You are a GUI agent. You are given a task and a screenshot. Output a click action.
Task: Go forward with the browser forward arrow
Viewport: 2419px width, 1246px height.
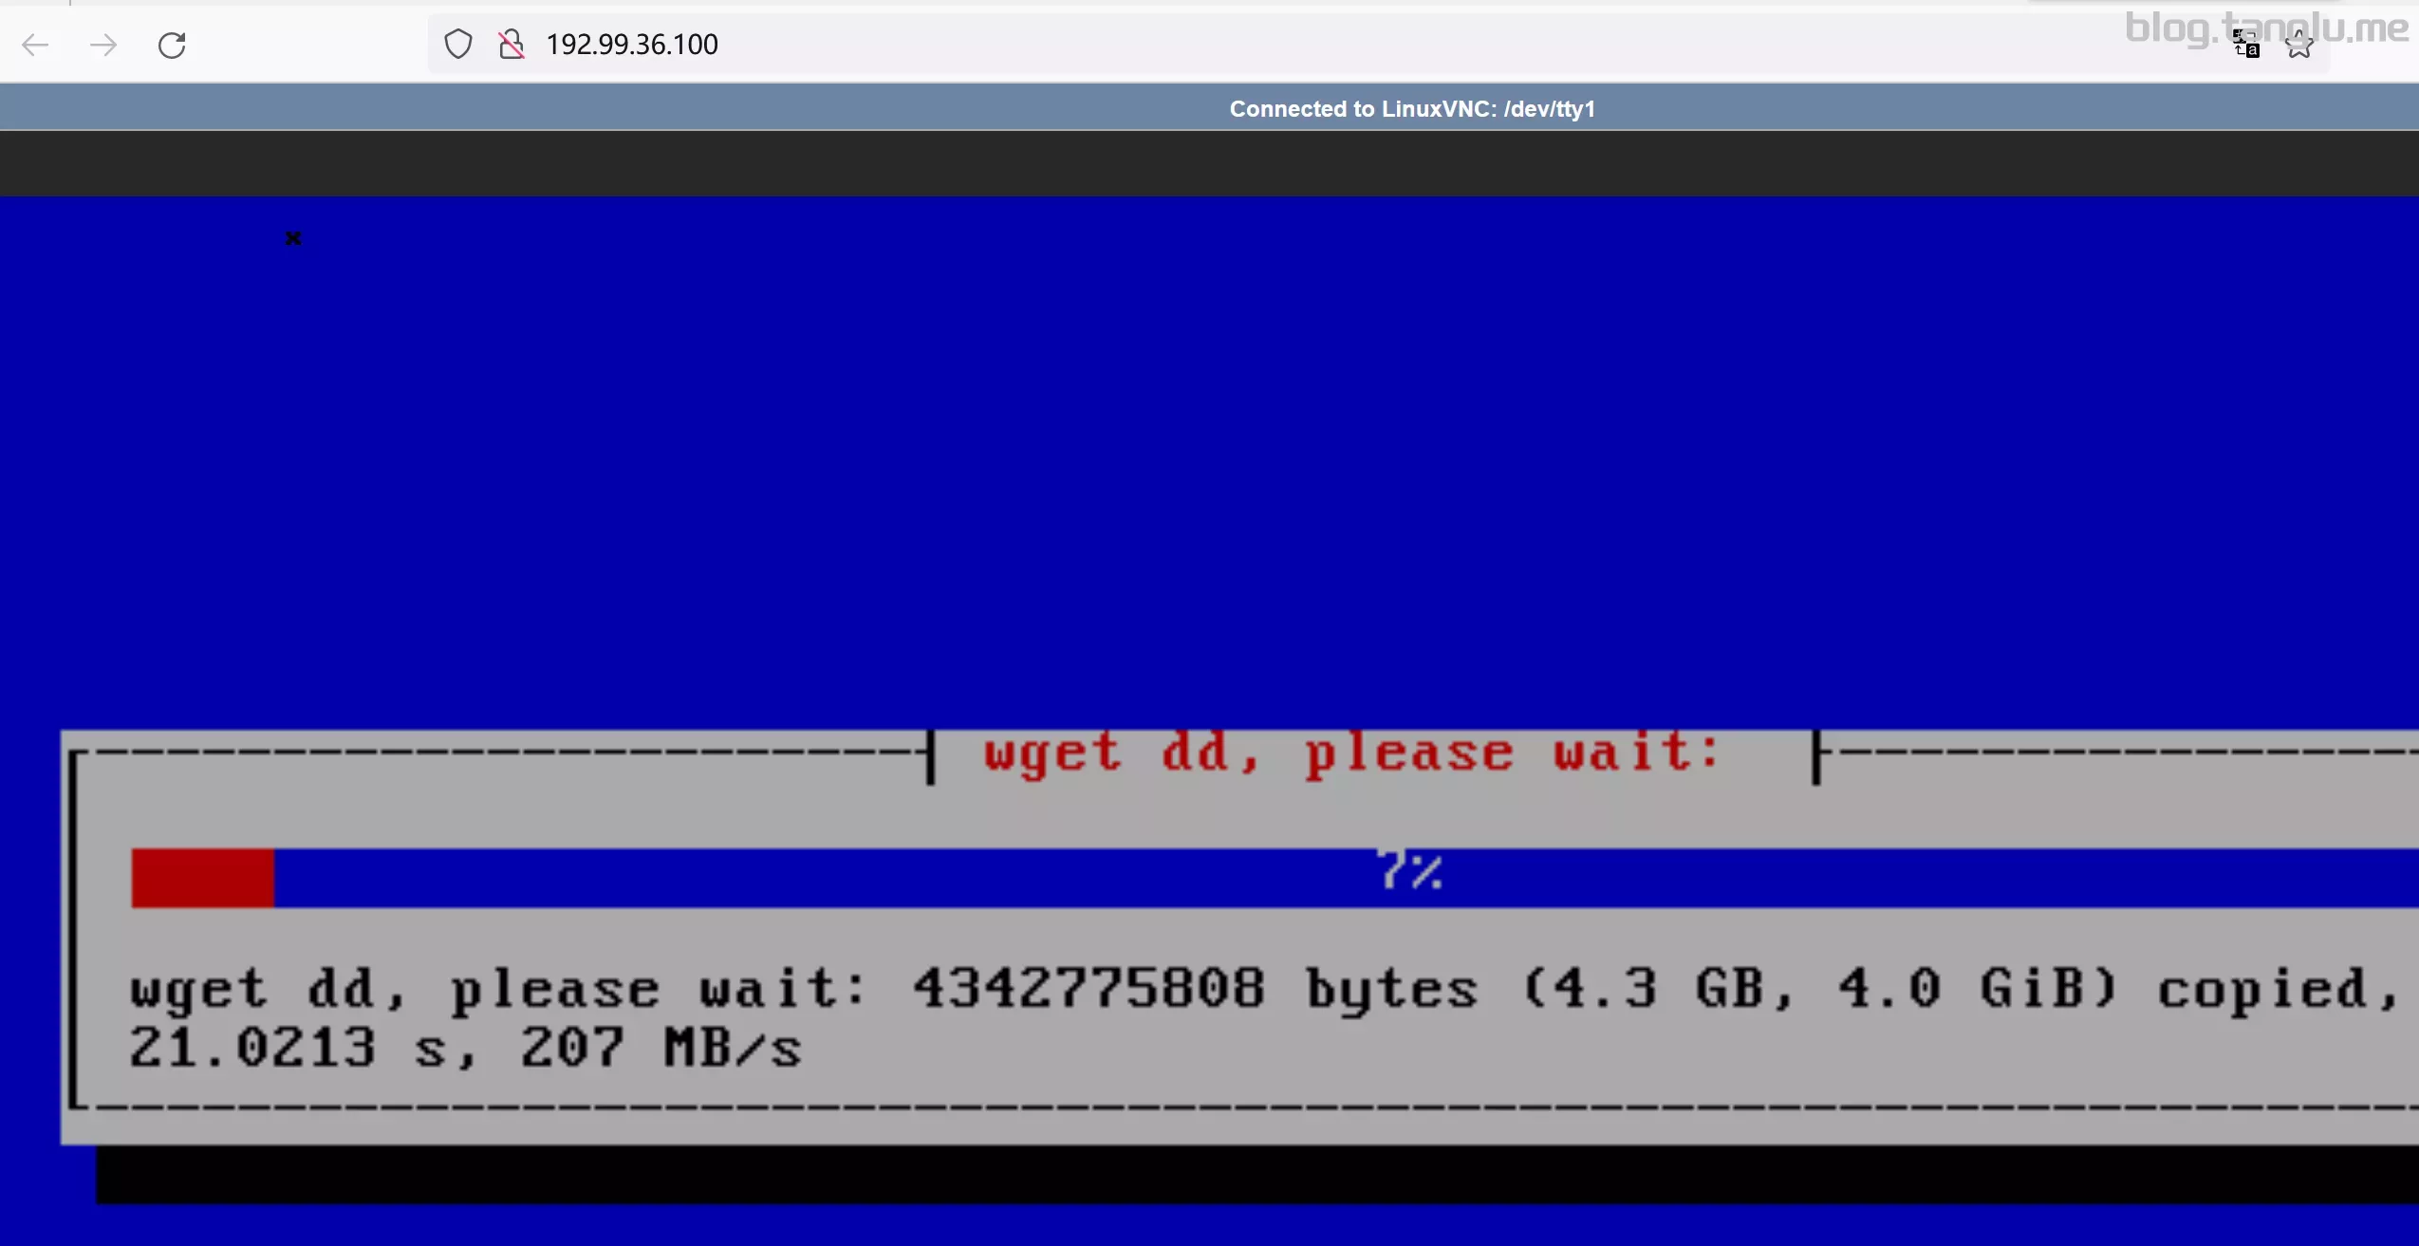click(x=102, y=45)
